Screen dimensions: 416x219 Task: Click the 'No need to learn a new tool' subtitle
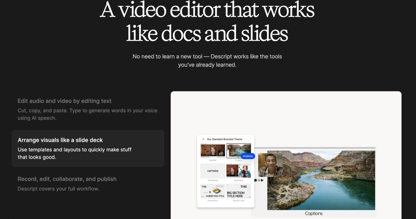pyautogui.click(x=207, y=61)
